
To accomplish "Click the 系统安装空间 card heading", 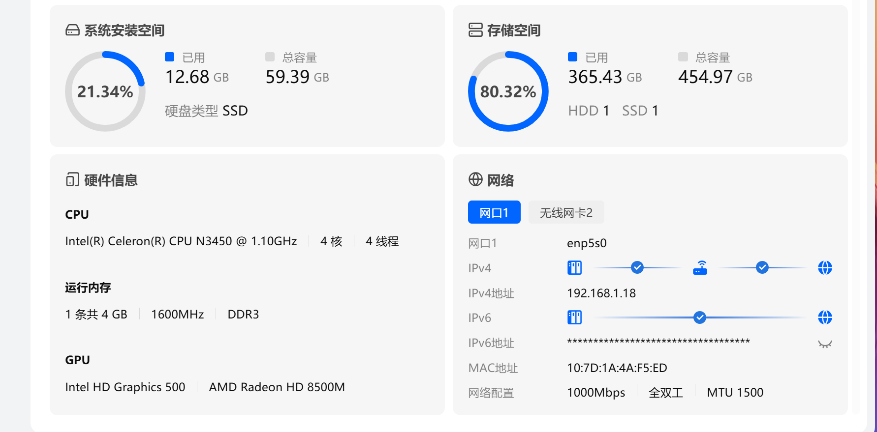I will click(x=125, y=30).
